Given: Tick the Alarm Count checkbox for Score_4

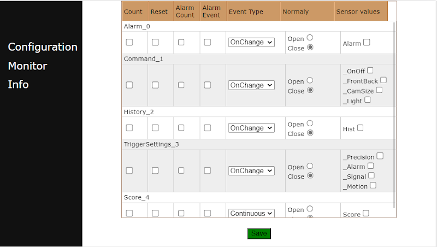Looking at the screenshot, I should (181, 213).
